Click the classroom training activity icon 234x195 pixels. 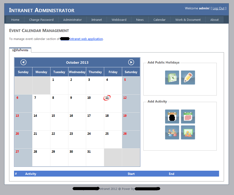[x=188, y=133]
